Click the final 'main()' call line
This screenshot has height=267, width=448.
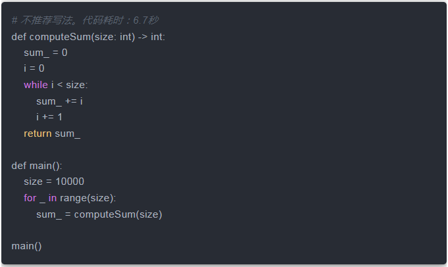(x=26, y=246)
